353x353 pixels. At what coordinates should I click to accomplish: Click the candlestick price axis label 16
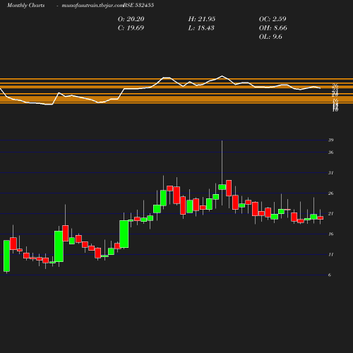pyautogui.click(x=331, y=234)
